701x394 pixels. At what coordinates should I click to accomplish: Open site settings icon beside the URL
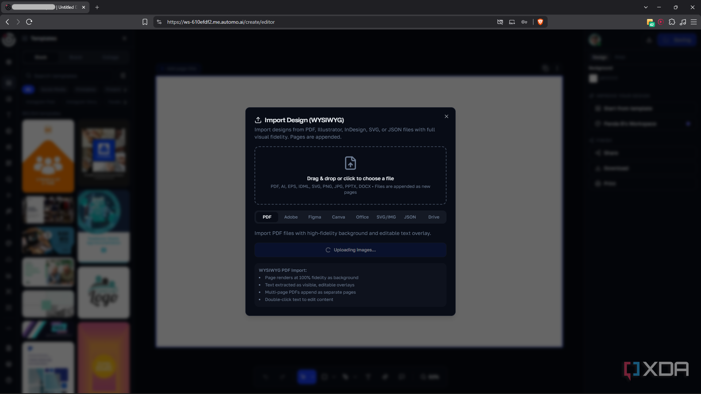click(x=159, y=22)
